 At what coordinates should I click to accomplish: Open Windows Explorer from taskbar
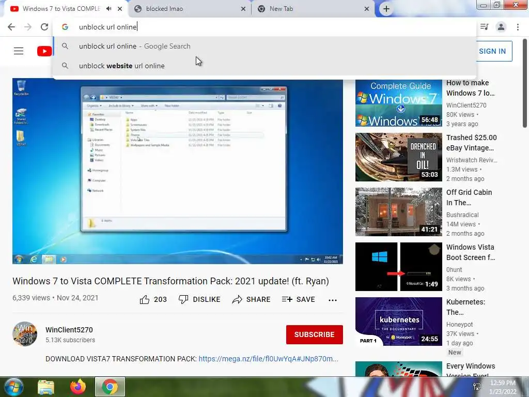pyautogui.click(x=46, y=387)
